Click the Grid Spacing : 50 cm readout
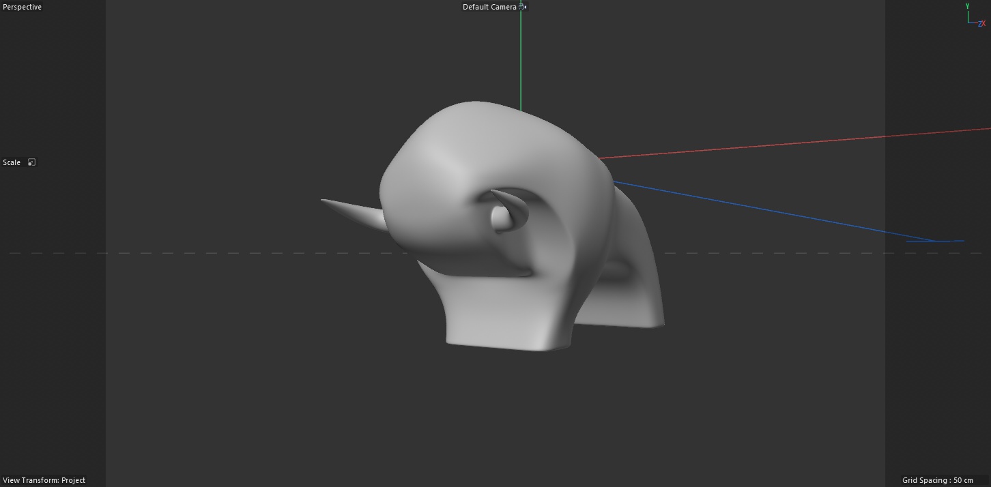Screen dimensions: 991x487 (938, 480)
